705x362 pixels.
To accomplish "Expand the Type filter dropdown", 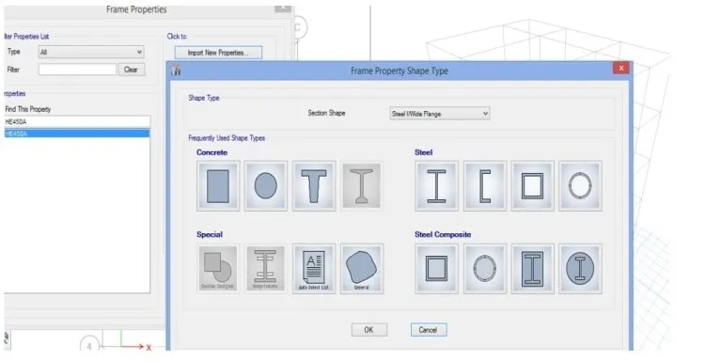I will point(91,52).
